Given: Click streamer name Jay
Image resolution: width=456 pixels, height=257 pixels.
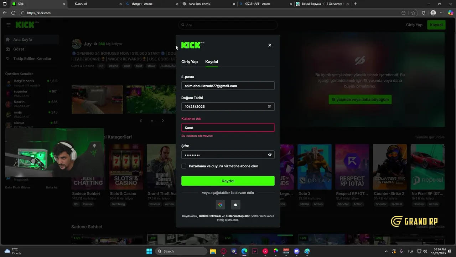Looking at the screenshot, I should tap(88, 44).
